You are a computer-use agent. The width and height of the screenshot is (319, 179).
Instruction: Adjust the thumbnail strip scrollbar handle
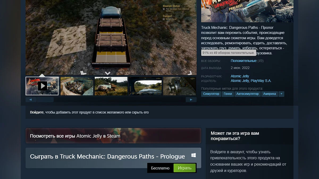(45, 100)
